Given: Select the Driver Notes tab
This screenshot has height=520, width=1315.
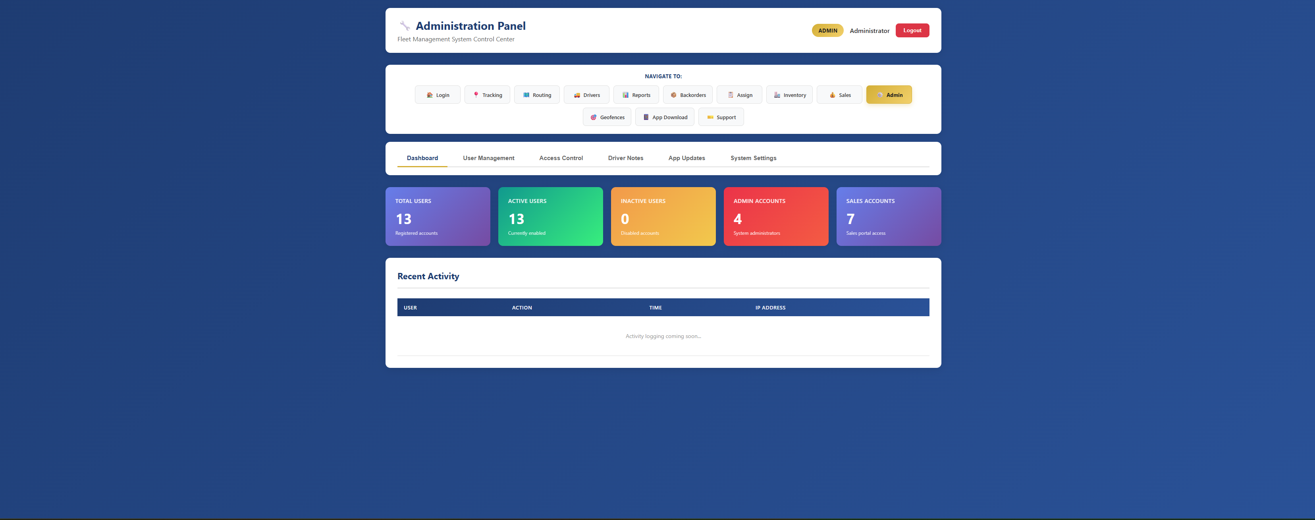Looking at the screenshot, I should (x=625, y=158).
